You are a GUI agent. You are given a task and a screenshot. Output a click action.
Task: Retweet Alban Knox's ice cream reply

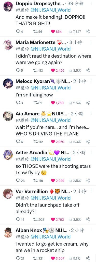point(38,258)
